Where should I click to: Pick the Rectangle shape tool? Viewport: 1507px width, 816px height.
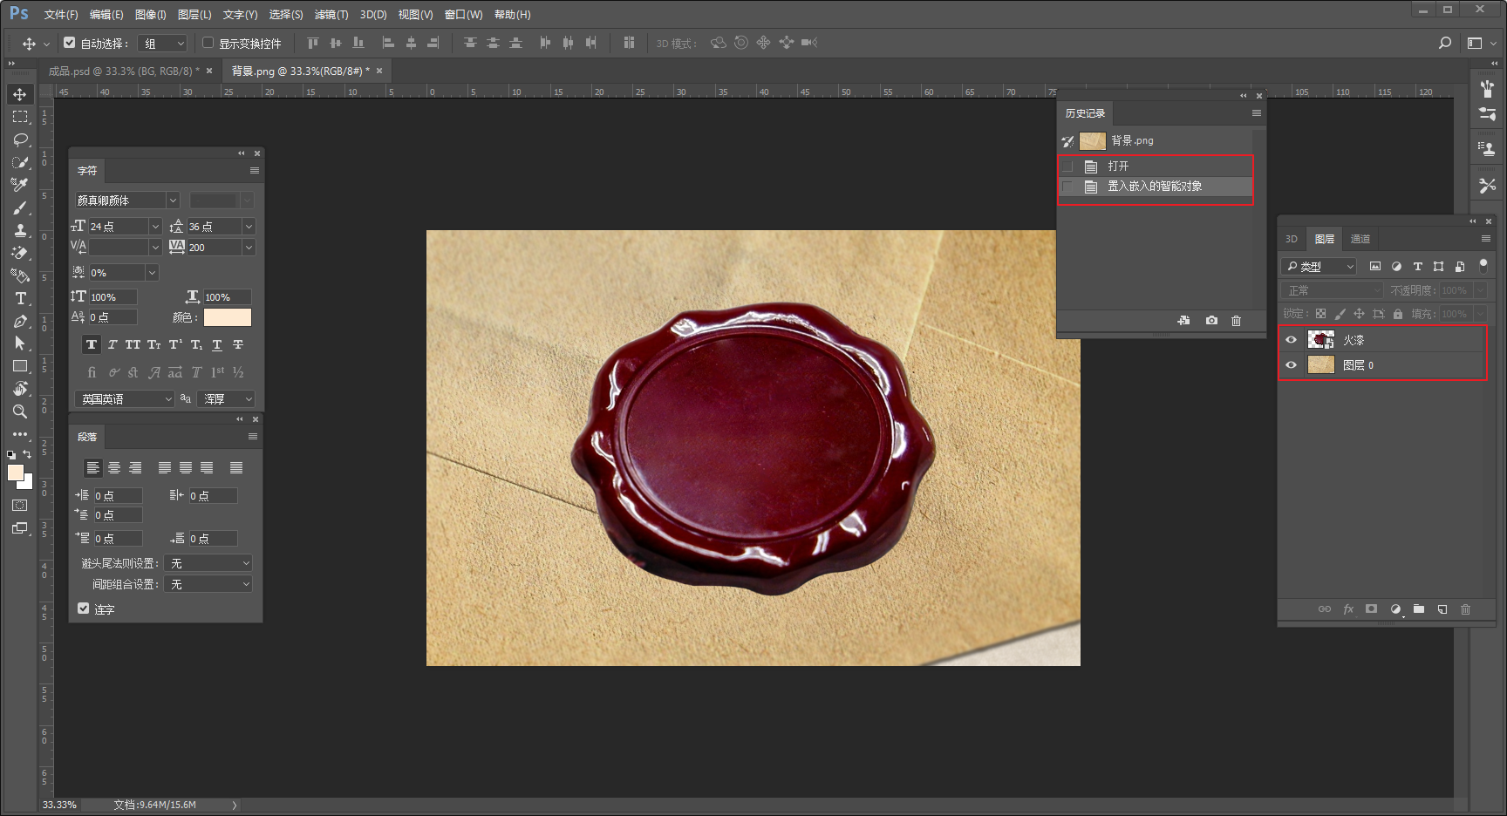point(20,366)
